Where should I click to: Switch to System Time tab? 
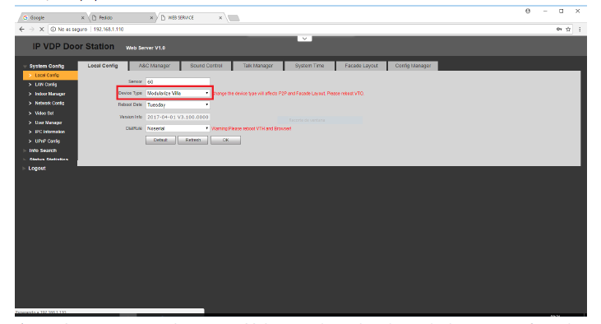pos(309,66)
